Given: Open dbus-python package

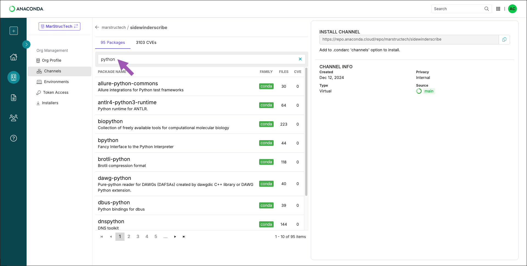Looking at the screenshot, I should (114, 202).
